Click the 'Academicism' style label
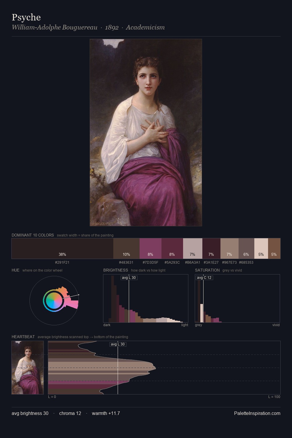The height and width of the screenshot is (438, 292). tap(145, 27)
